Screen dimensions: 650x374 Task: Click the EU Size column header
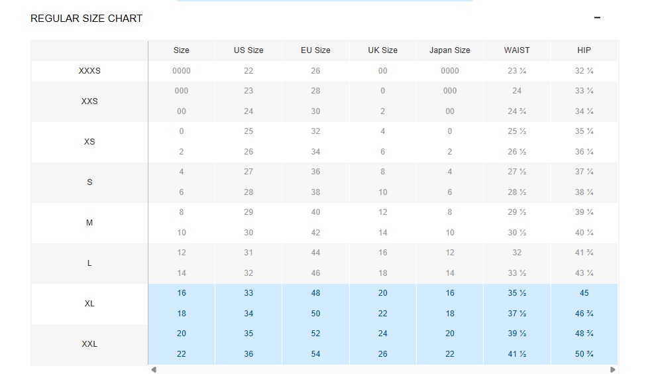point(315,50)
